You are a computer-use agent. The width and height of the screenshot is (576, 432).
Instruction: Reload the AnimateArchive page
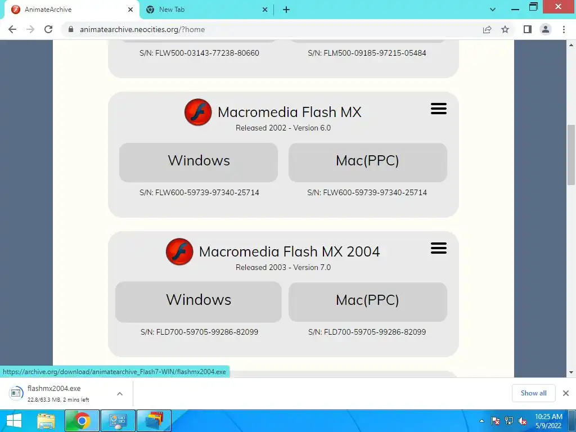(x=48, y=29)
